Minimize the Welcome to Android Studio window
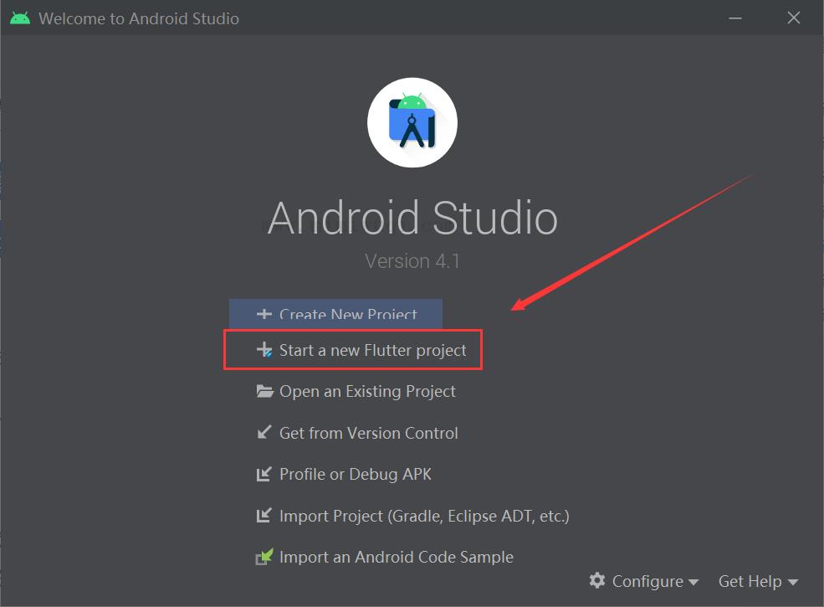 (735, 18)
